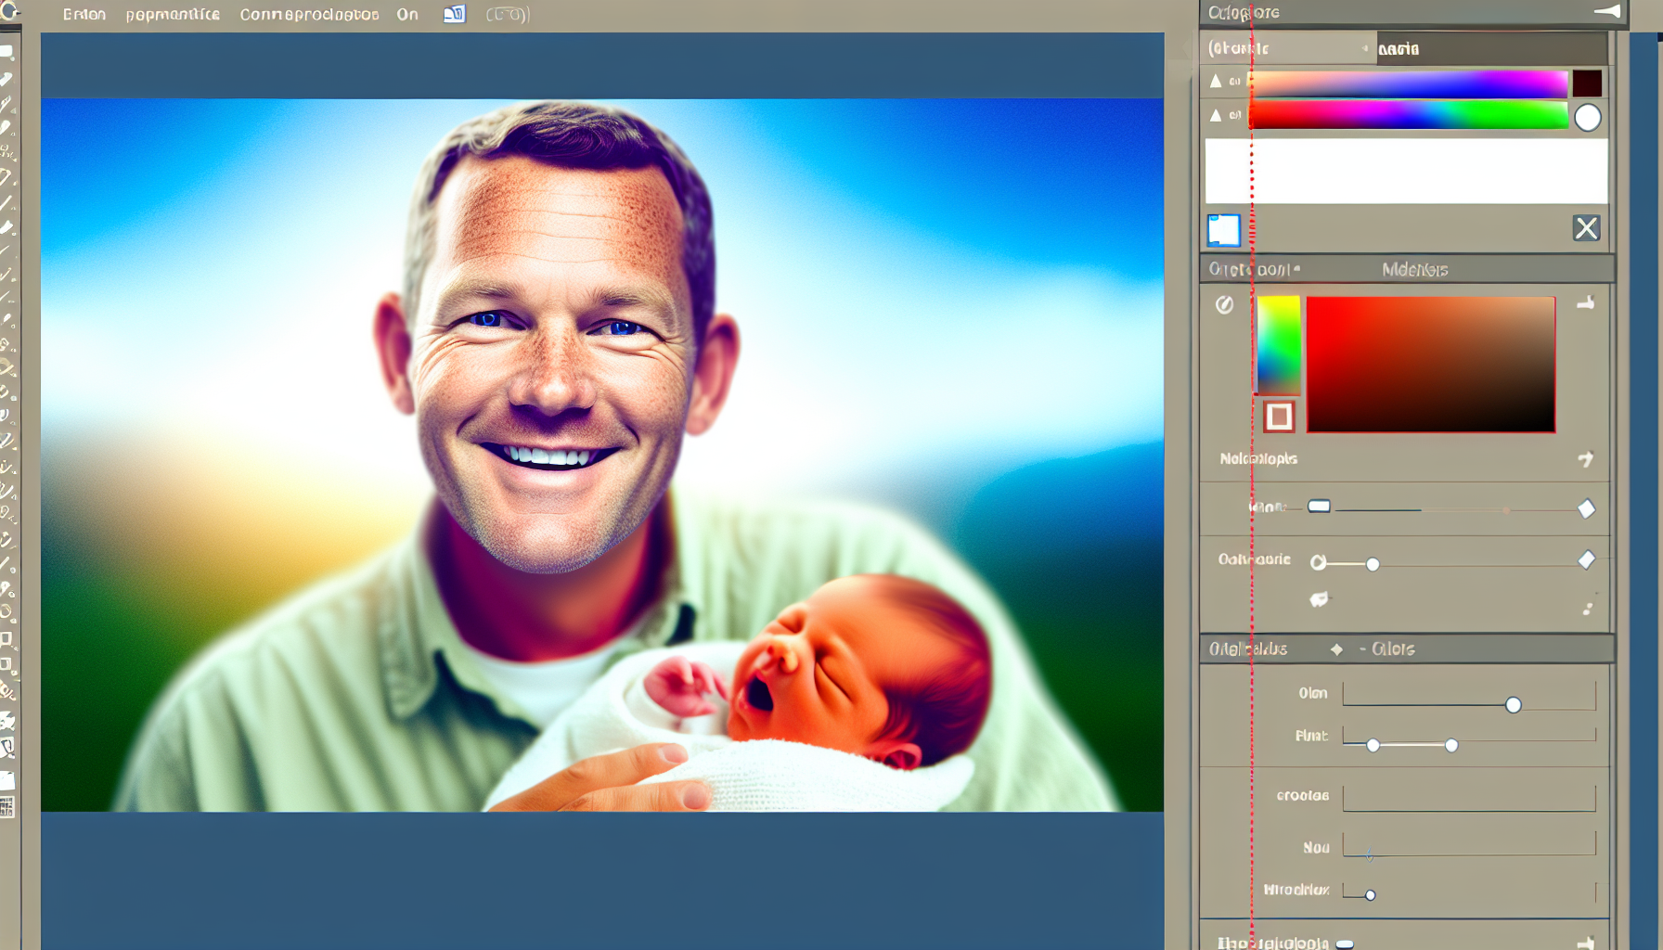Toggle the diamond at the Oalraaric row's end
1663x950 pixels.
click(1586, 560)
